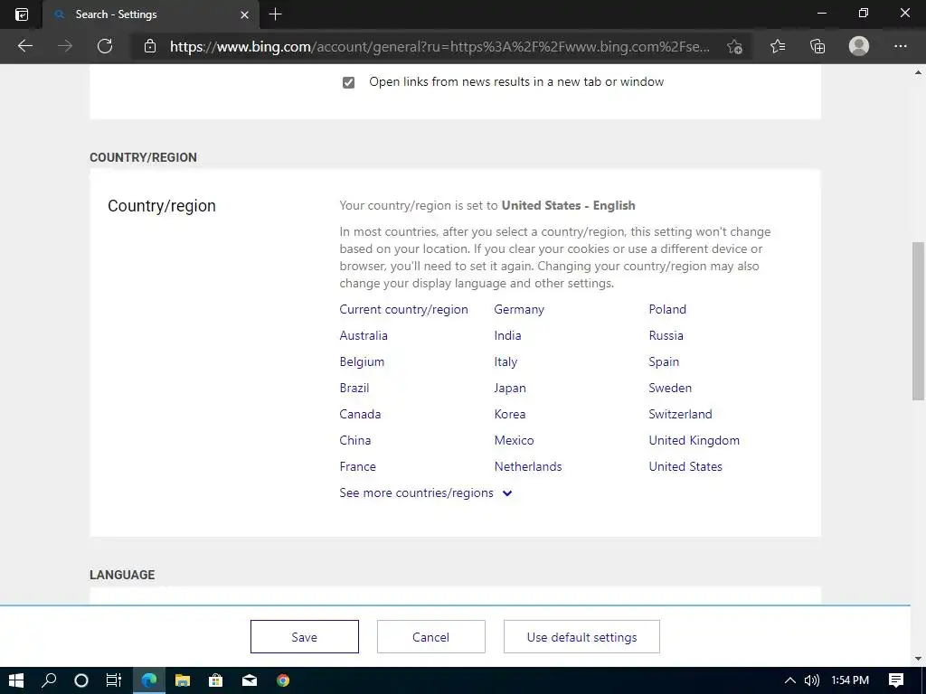Click the browser Back arrow

[24, 46]
